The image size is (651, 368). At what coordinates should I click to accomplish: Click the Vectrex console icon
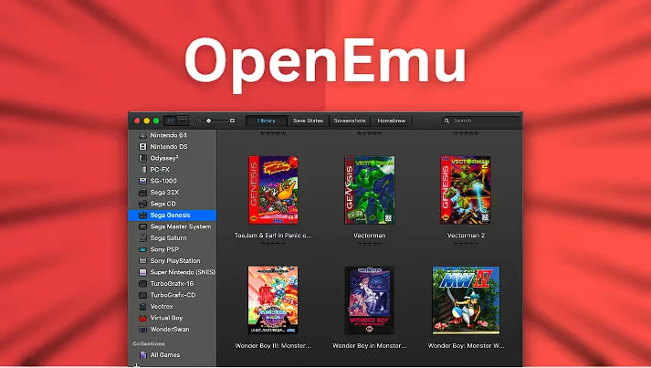(142, 307)
